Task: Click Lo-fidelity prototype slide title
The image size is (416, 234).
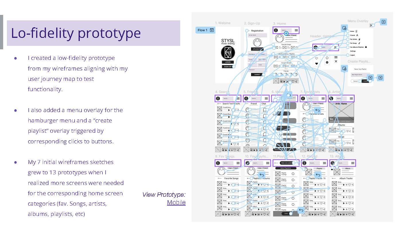Action: coord(76,33)
